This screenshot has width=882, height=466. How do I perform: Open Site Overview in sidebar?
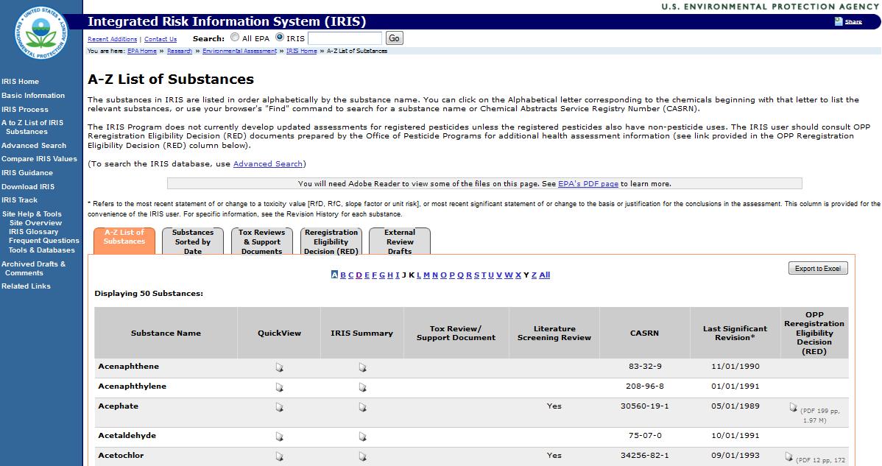(35, 223)
